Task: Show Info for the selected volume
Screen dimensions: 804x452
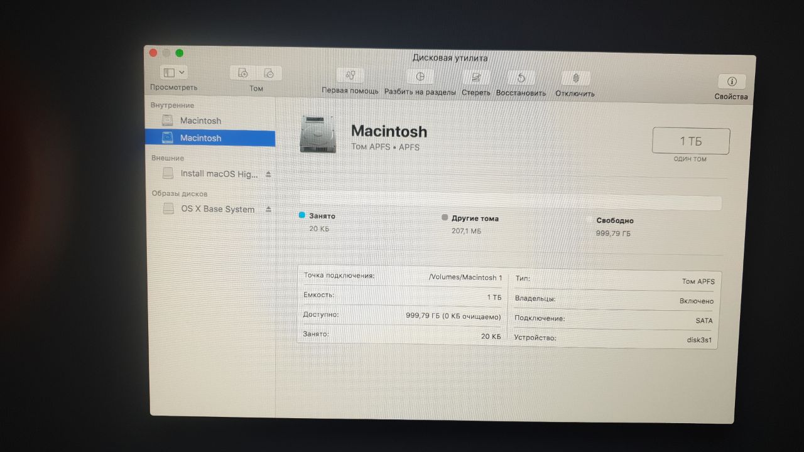Action: coord(732,82)
